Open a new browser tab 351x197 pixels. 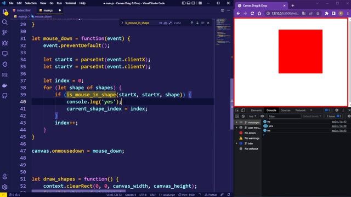(293, 5)
